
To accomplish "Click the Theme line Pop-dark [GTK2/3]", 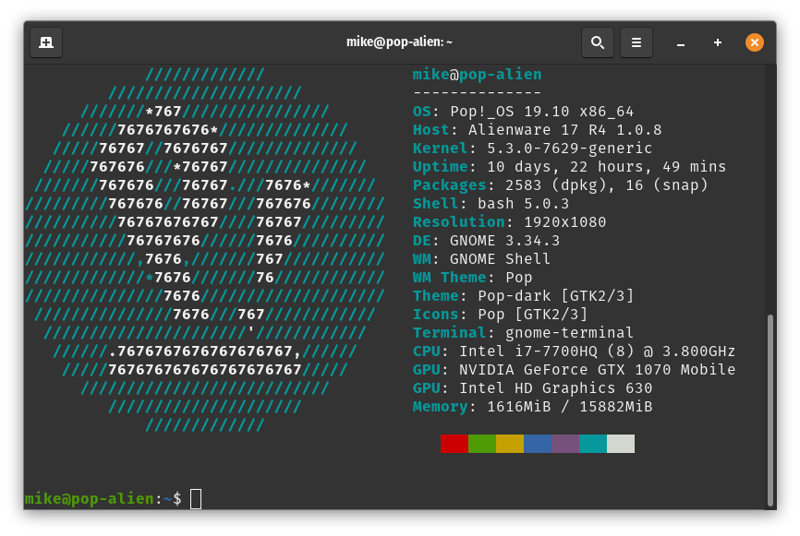I will tap(524, 296).
